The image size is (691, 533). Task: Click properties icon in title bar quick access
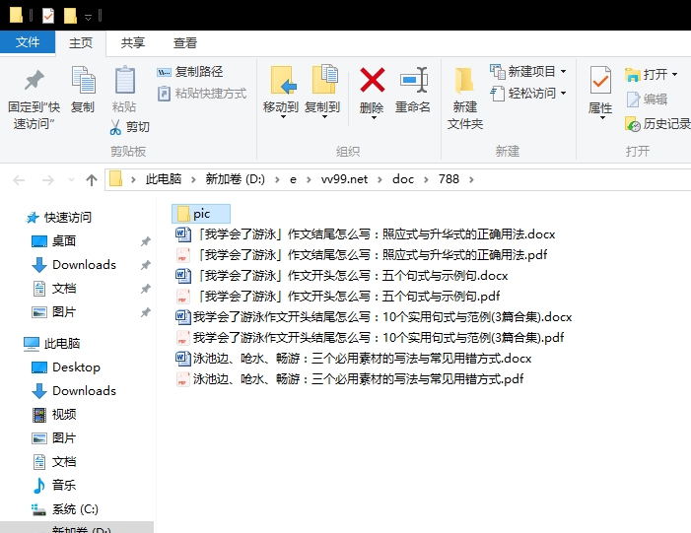(x=48, y=17)
